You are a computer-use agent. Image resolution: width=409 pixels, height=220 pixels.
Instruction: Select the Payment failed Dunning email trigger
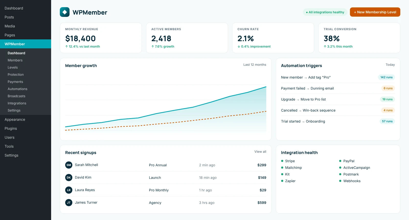[x=338, y=88]
